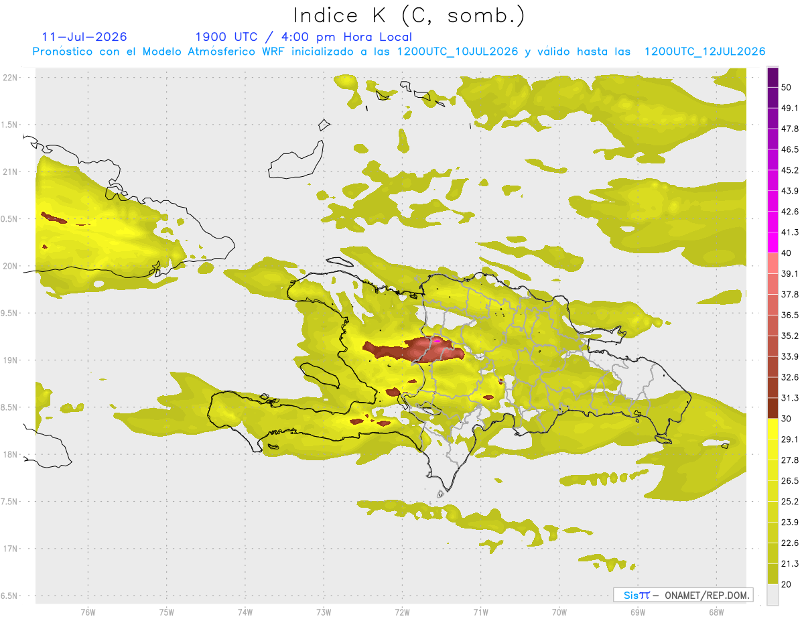
Task: Click the legend value "49.1"
Action: coord(791,108)
